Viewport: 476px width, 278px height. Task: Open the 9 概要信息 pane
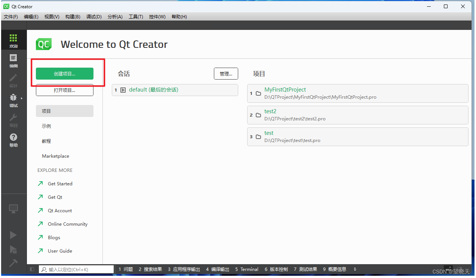(335, 269)
